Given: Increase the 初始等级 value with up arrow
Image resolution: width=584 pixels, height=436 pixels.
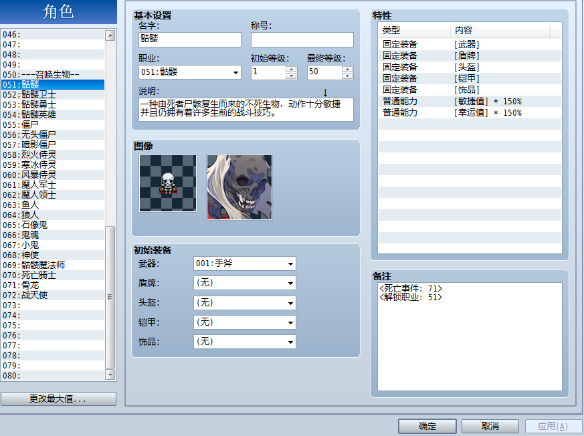Looking at the screenshot, I should click(x=291, y=69).
